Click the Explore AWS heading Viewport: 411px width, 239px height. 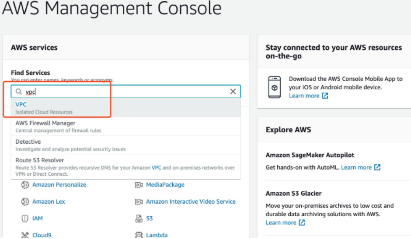point(288,130)
